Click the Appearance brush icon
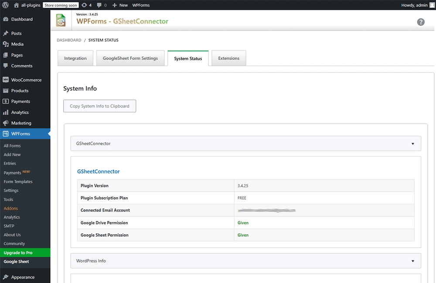436x283 pixels. click(6, 277)
